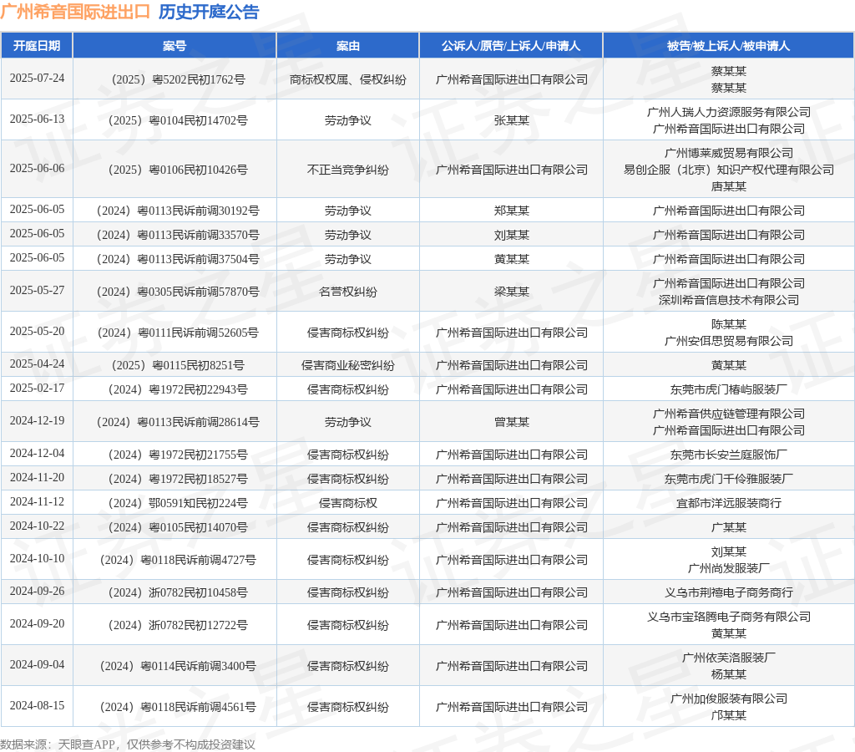Click the defendant 易创企服（北京）知识产权代理有限公司

click(728, 170)
